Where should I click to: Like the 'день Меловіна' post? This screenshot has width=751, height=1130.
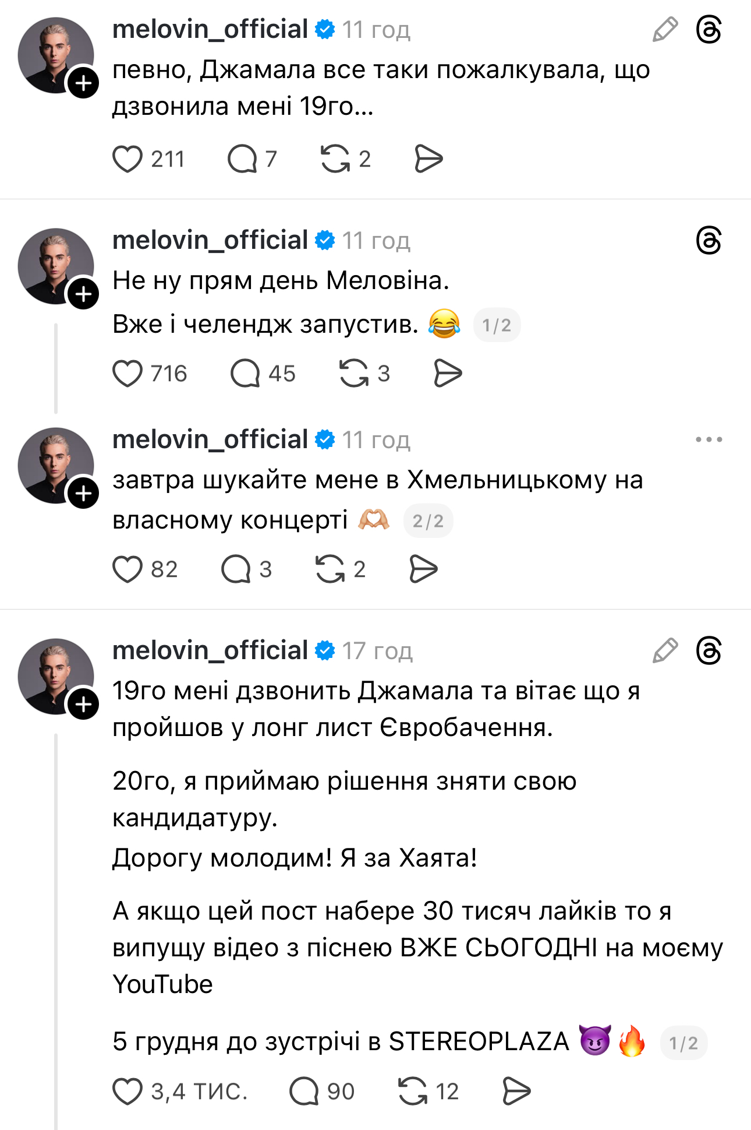(x=127, y=374)
